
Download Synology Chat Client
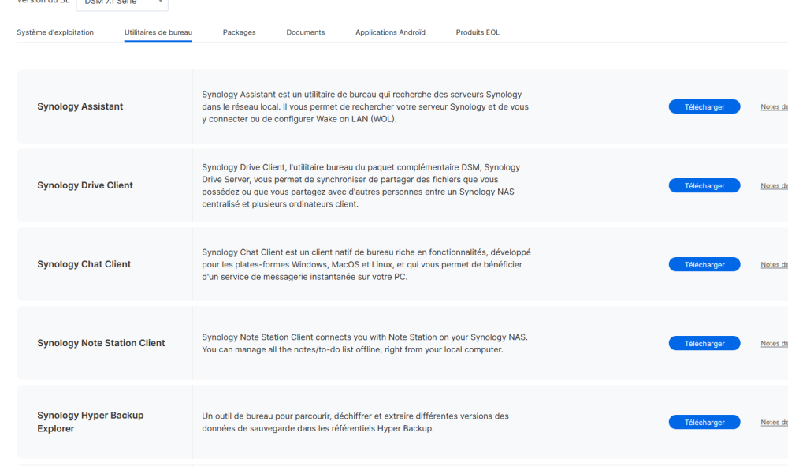pos(704,264)
